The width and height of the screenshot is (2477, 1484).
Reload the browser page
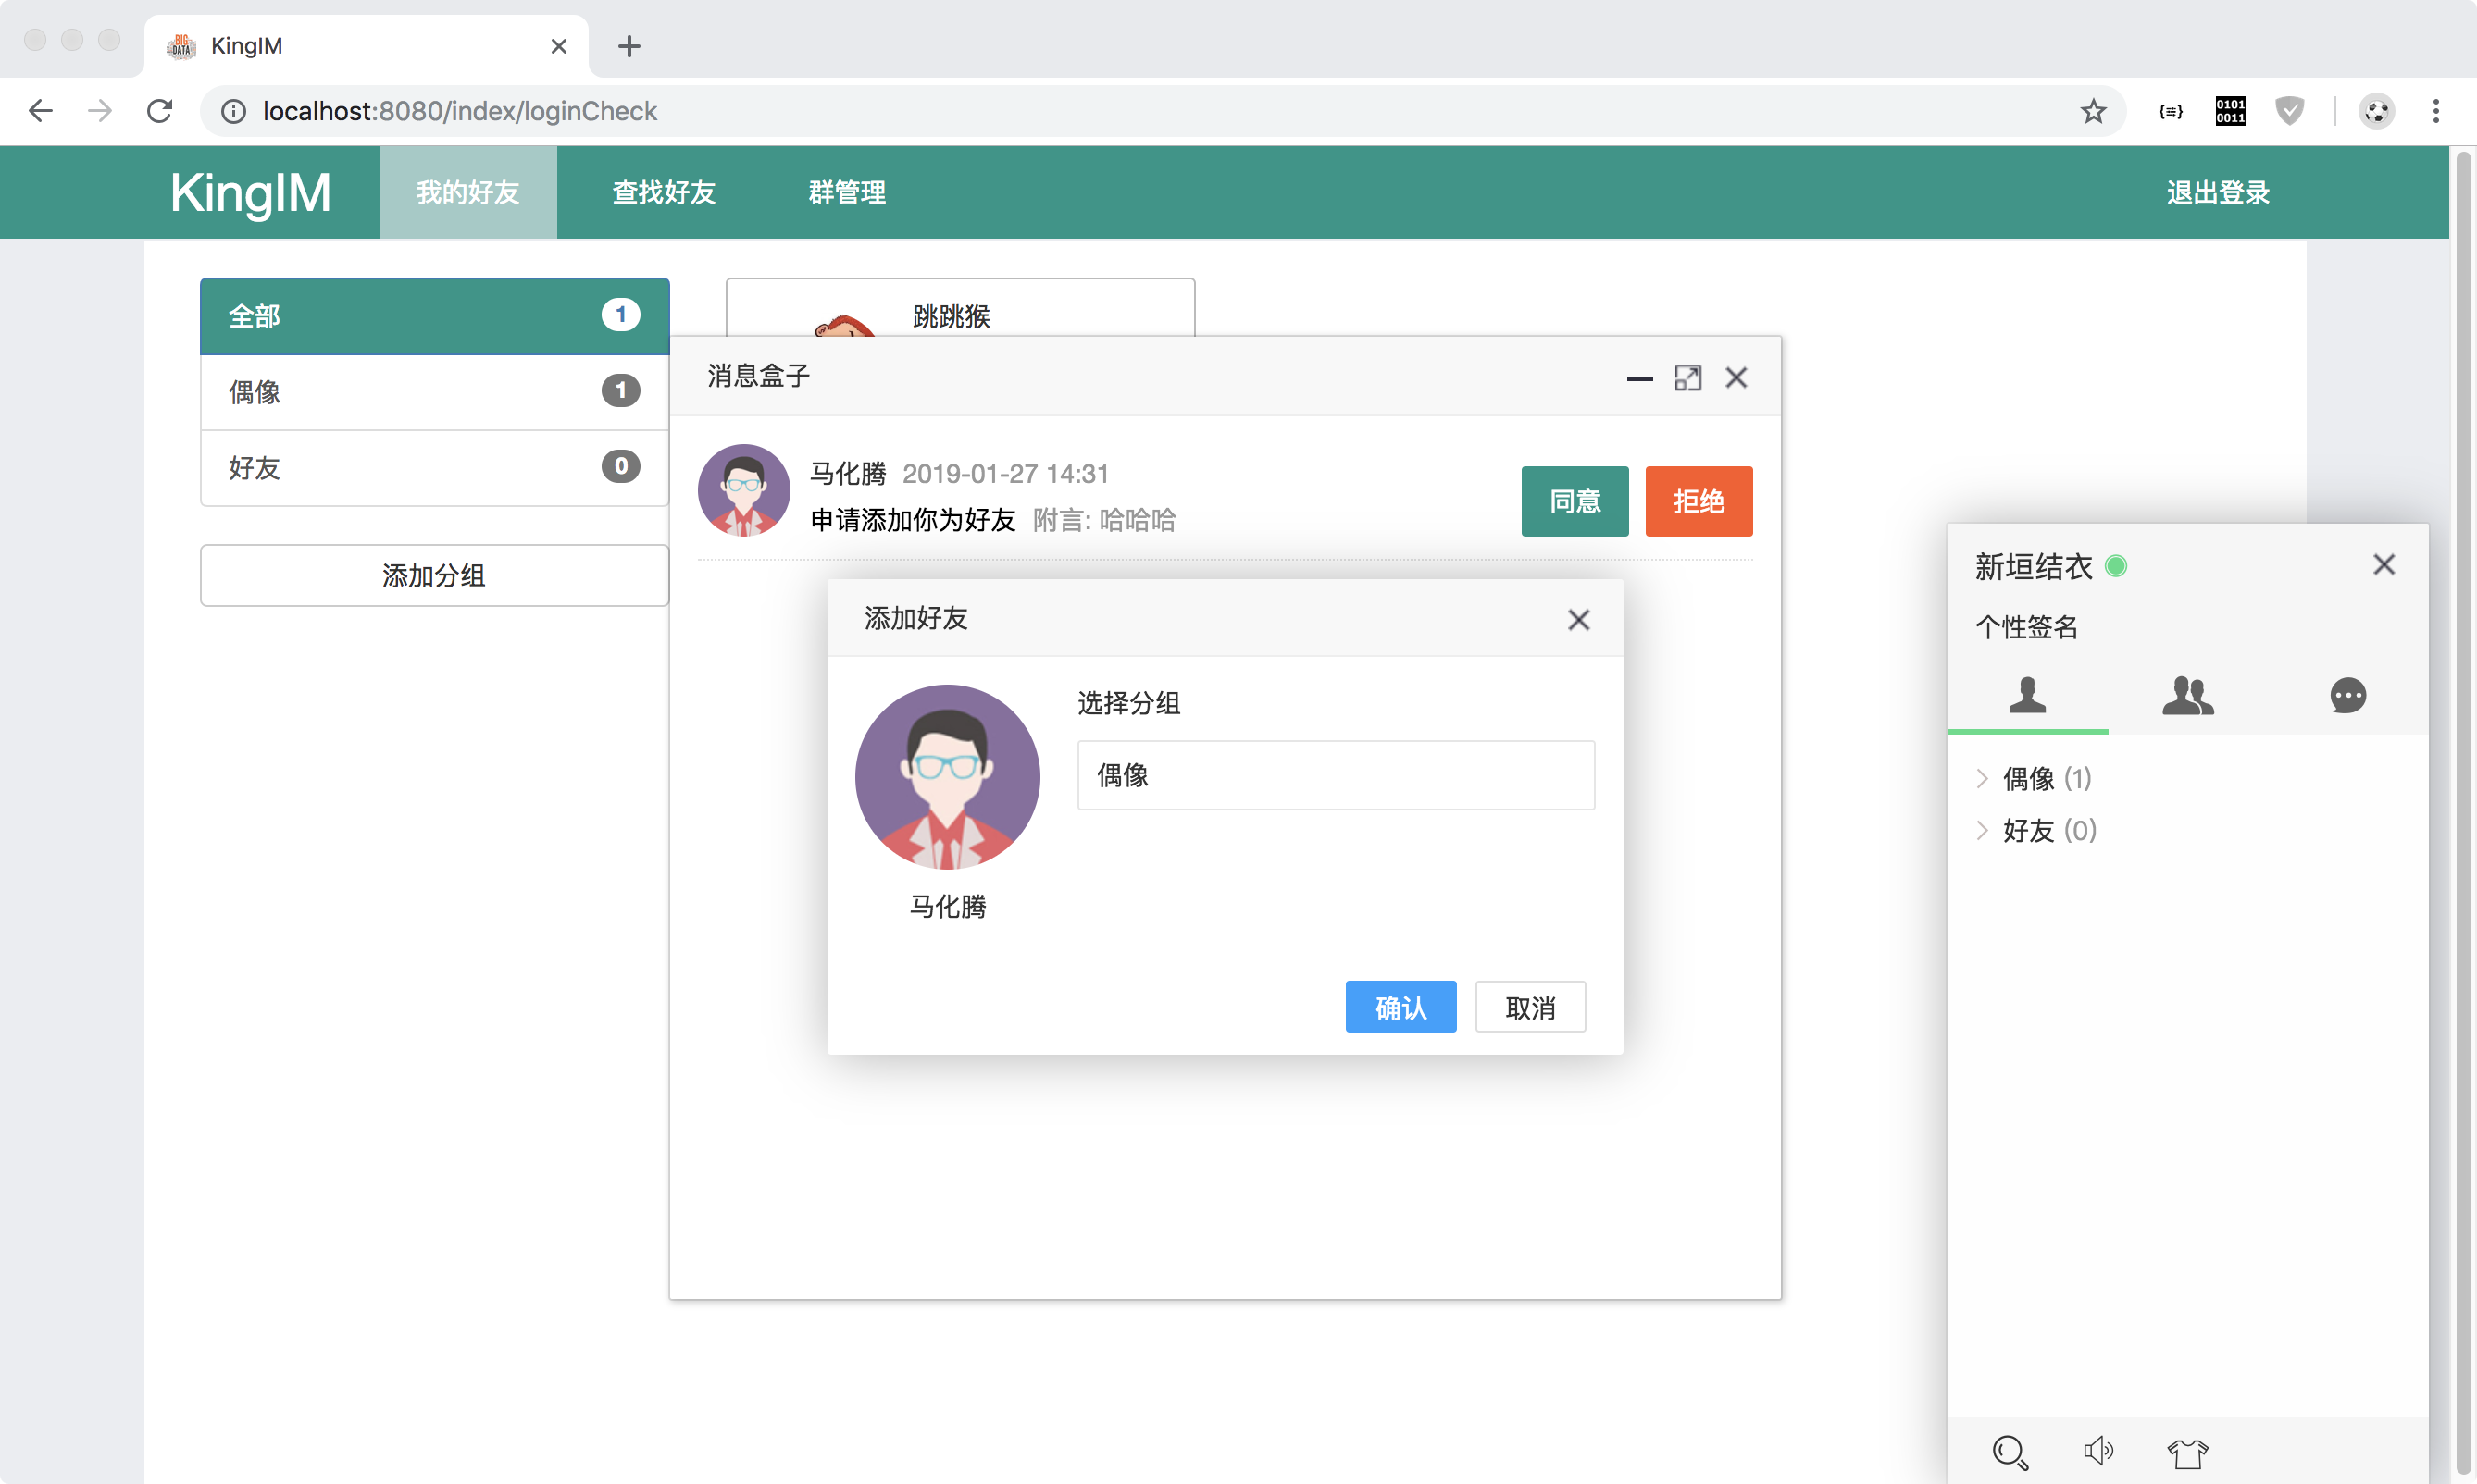coord(160,111)
